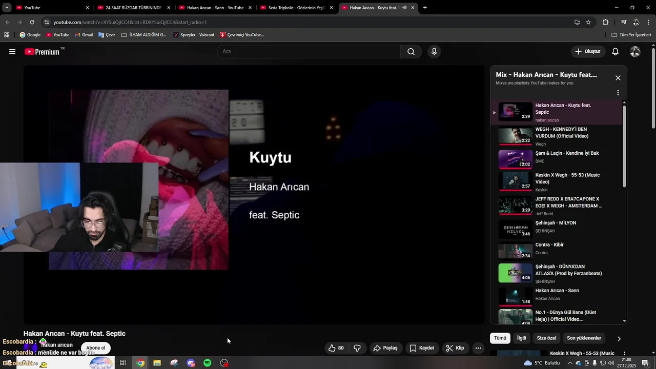Install app icon in address bar

pyautogui.click(x=577, y=22)
